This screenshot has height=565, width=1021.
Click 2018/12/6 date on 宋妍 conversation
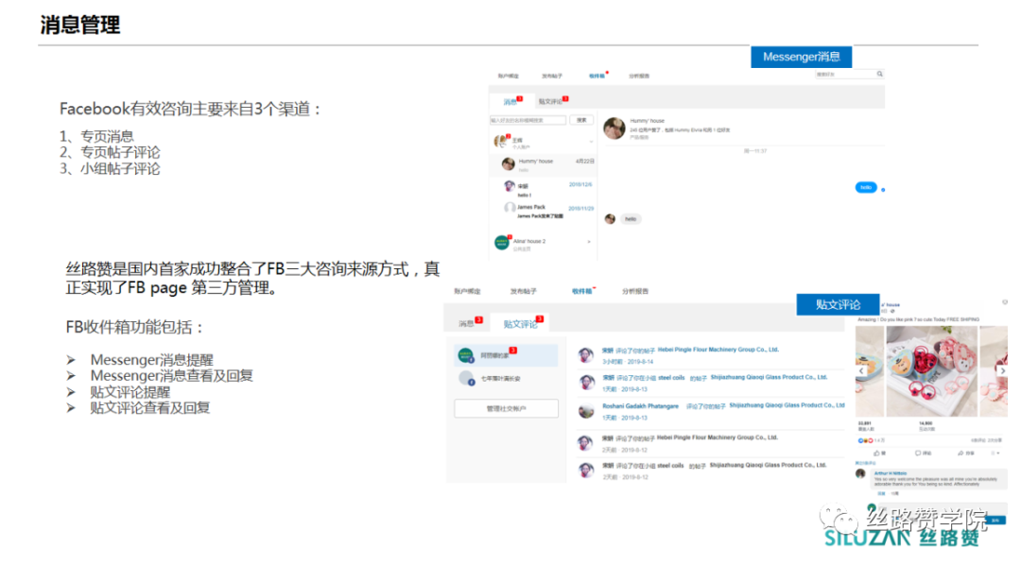pos(580,185)
